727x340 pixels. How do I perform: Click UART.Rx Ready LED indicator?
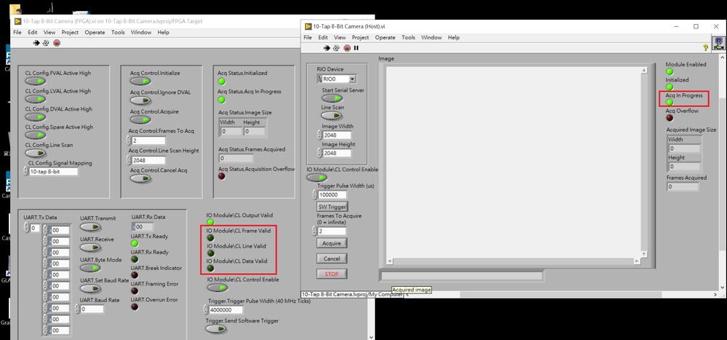(135, 259)
